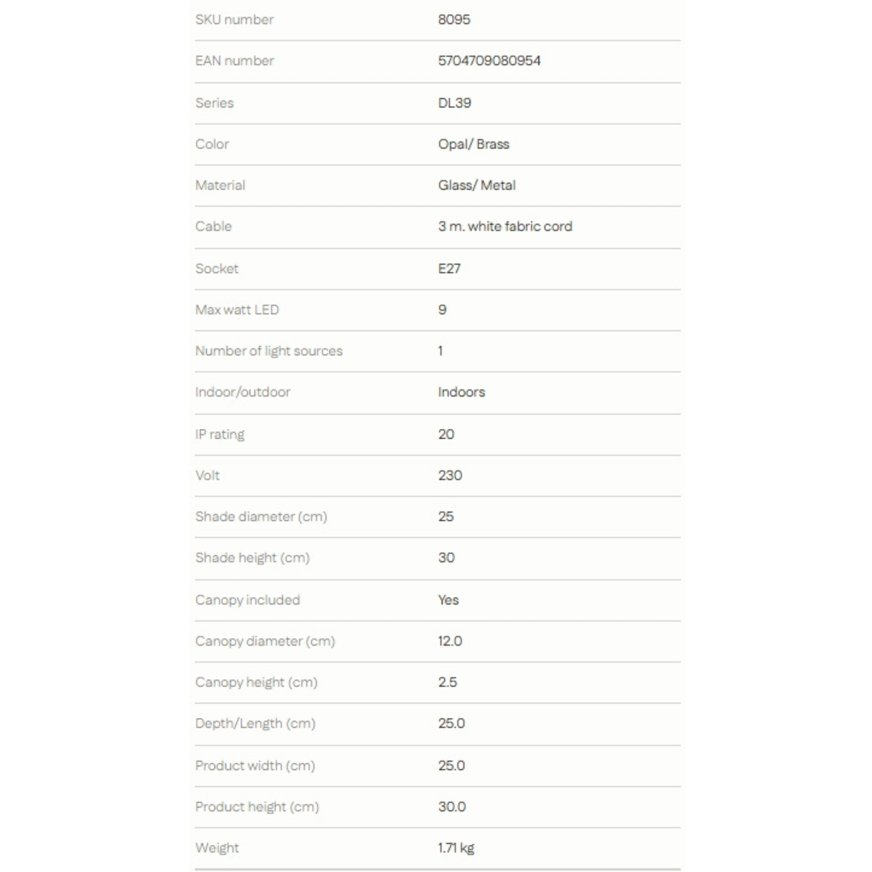Click the Series value DL39
The image size is (872, 872).
pos(454,103)
